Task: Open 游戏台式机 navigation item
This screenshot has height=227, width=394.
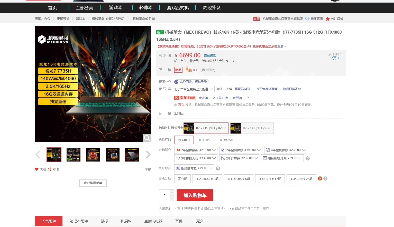Action: pos(178,8)
